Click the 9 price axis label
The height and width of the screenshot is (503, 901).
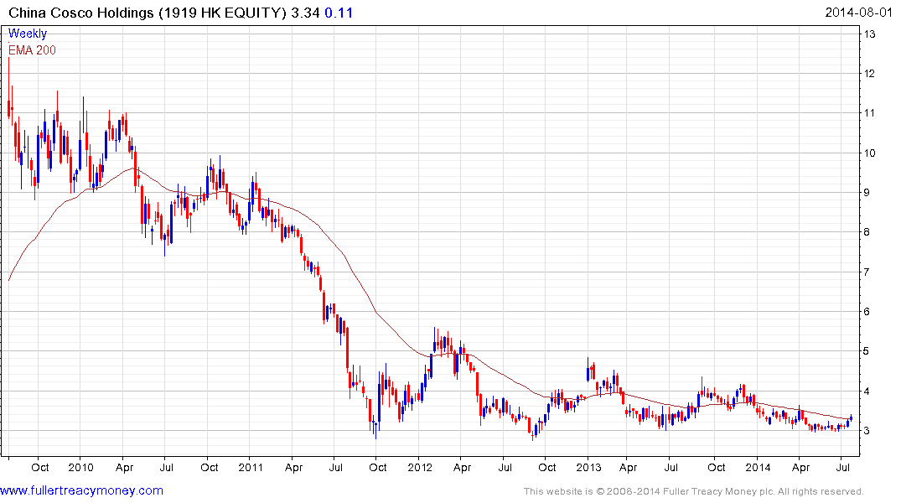click(867, 193)
